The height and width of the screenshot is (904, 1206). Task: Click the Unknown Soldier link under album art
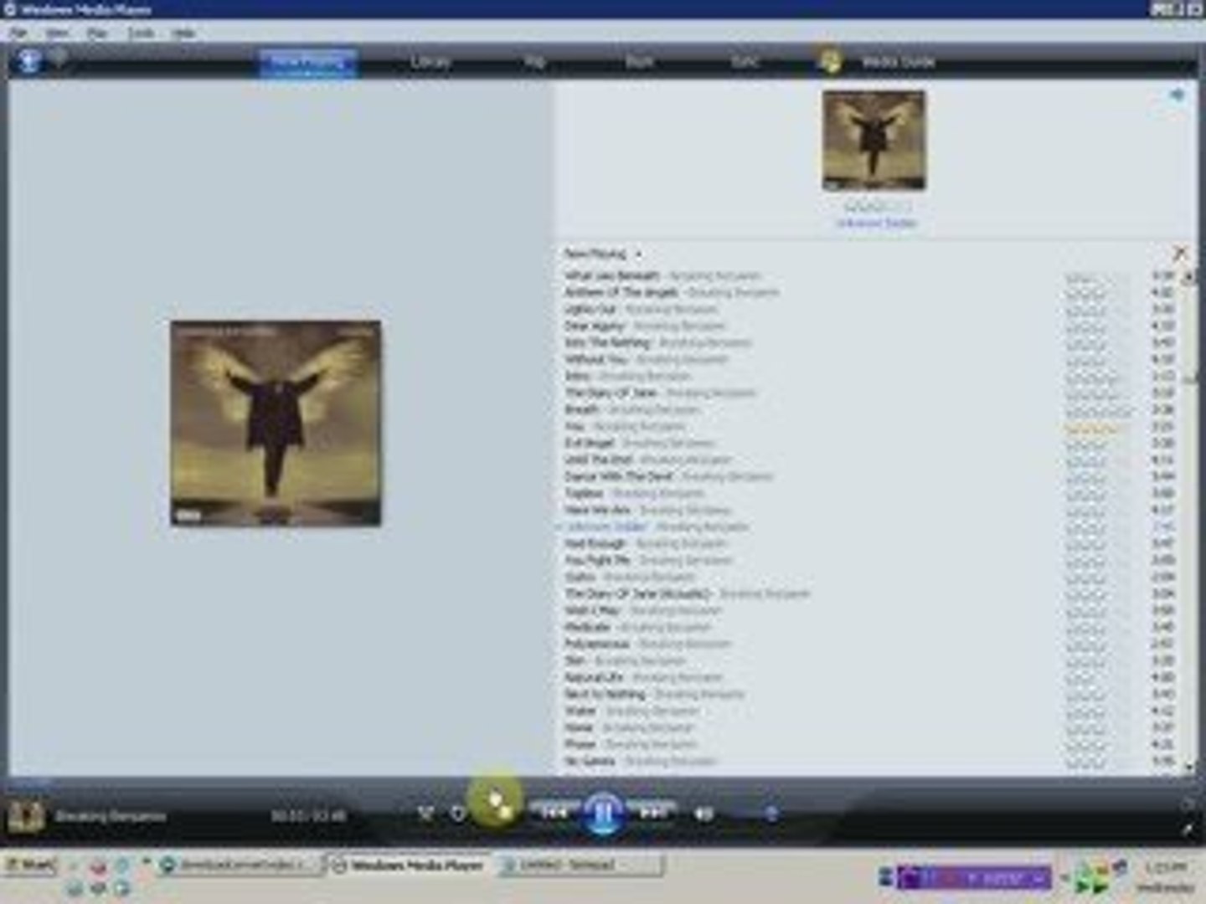pos(876,223)
